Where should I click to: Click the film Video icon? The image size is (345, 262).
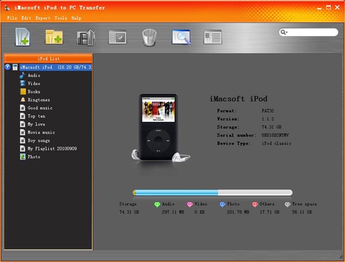[x=22, y=83]
